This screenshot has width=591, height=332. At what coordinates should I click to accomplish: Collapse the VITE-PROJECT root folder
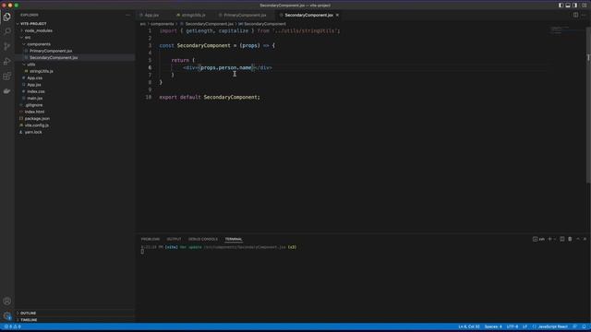33,24
